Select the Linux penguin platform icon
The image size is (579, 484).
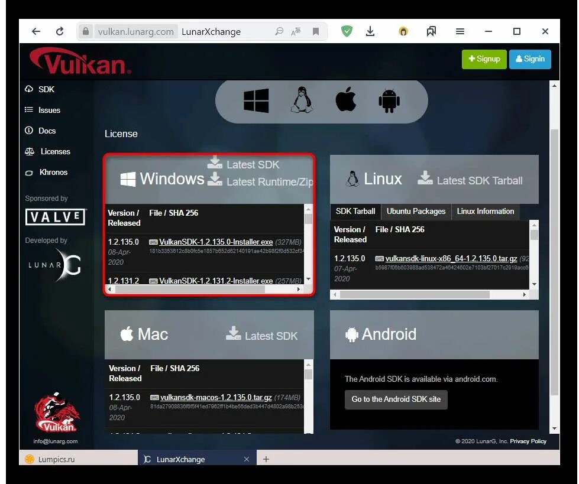click(x=302, y=100)
